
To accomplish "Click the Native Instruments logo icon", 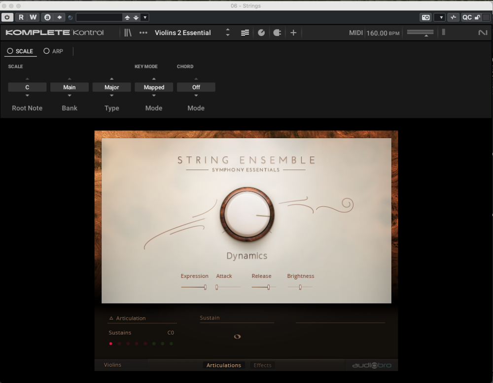I will tap(483, 33).
